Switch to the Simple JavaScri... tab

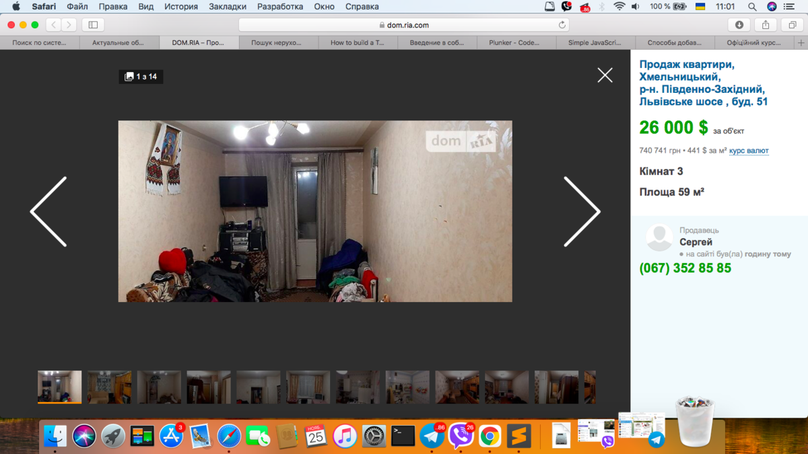coord(595,42)
